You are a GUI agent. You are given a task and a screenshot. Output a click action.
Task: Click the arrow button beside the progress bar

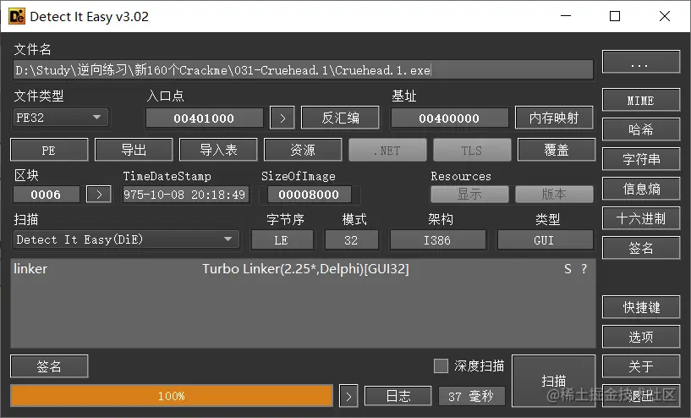(x=348, y=396)
